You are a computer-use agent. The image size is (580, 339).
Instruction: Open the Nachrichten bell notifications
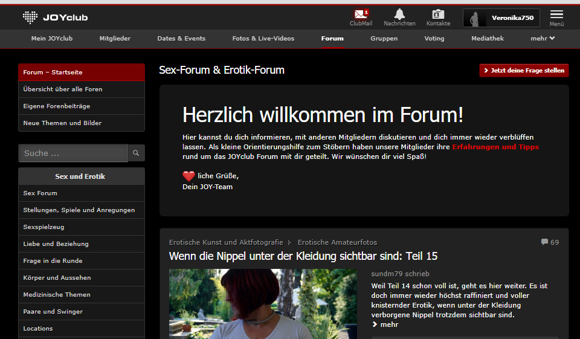[x=399, y=14]
